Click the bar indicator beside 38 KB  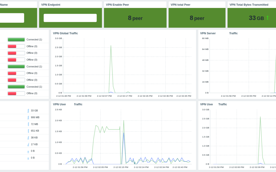tap(28, 138)
